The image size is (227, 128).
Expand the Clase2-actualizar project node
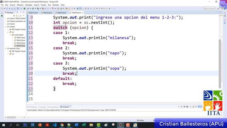pyautogui.click(x=6, y=21)
